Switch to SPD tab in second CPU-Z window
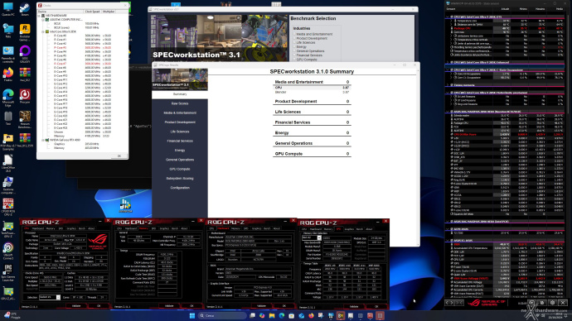 (153, 228)
